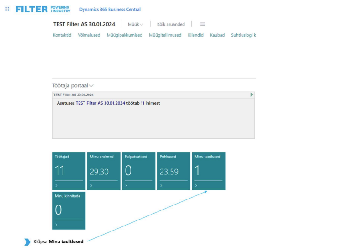
Task: Open the app launcher waffle icon
Action: [7, 9]
